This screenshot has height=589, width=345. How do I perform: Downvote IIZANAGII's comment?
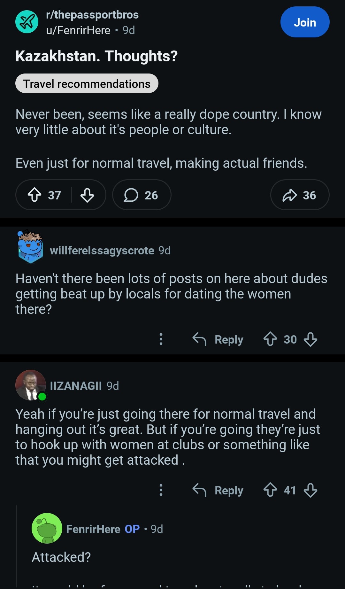[x=310, y=490]
